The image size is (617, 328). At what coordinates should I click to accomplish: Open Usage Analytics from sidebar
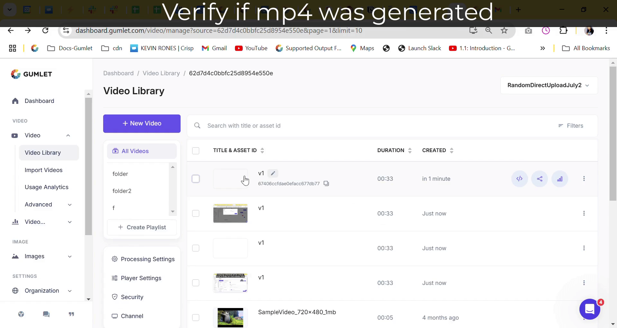[47, 187]
